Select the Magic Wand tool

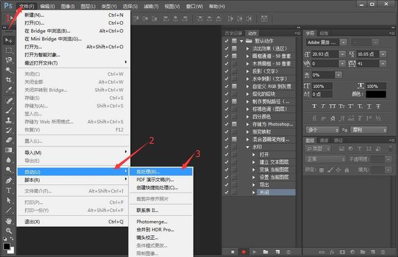(9, 70)
